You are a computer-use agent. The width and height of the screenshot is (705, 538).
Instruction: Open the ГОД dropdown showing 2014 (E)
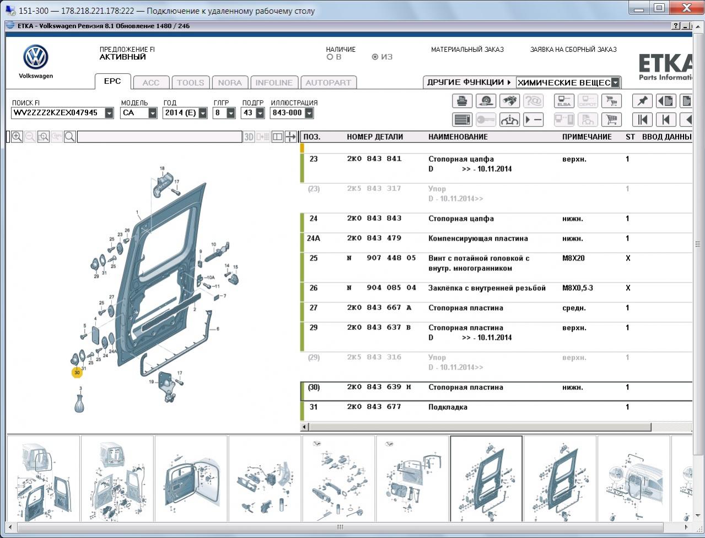(x=203, y=113)
